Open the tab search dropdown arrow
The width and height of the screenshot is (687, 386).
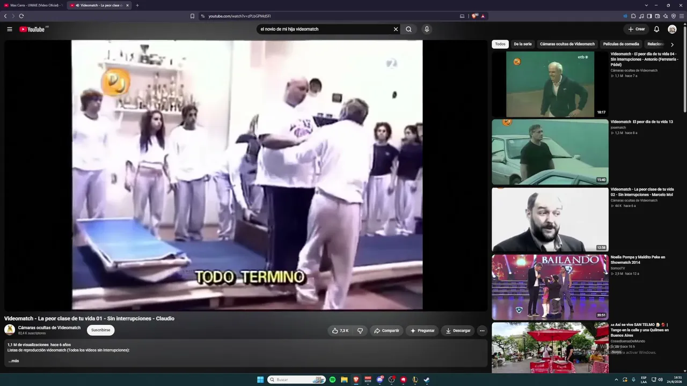[x=646, y=5]
